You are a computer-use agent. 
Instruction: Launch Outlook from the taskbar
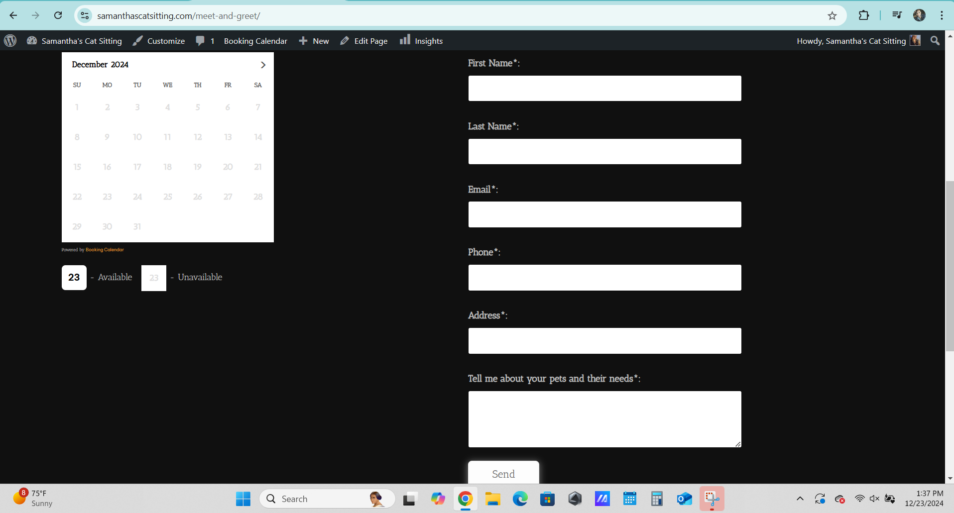(684, 499)
